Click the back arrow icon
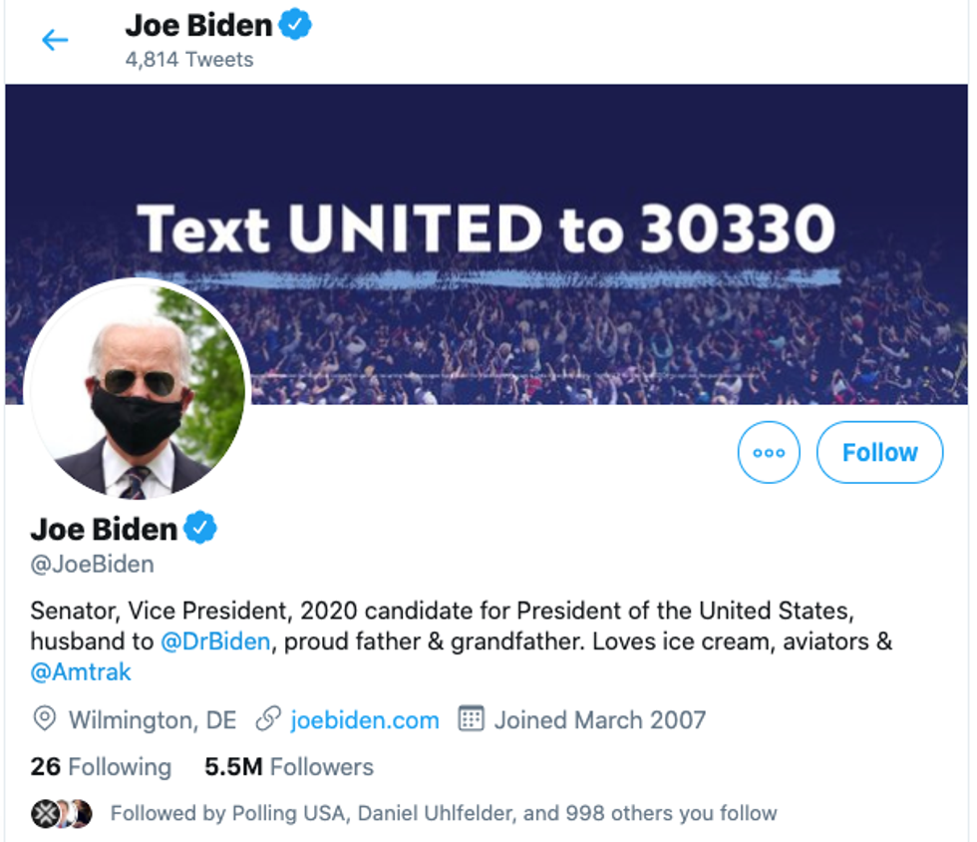Viewport: 977px width, 842px height. point(55,40)
